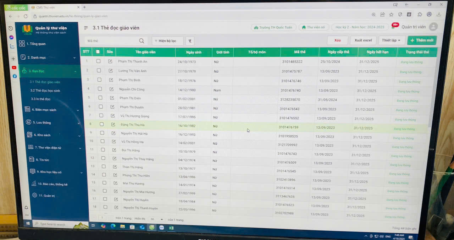The width and height of the screenshot is (454, 240).
Task: Toggle the hamburger menu to collapse the sidebar
Action: [x=86, y=28]
